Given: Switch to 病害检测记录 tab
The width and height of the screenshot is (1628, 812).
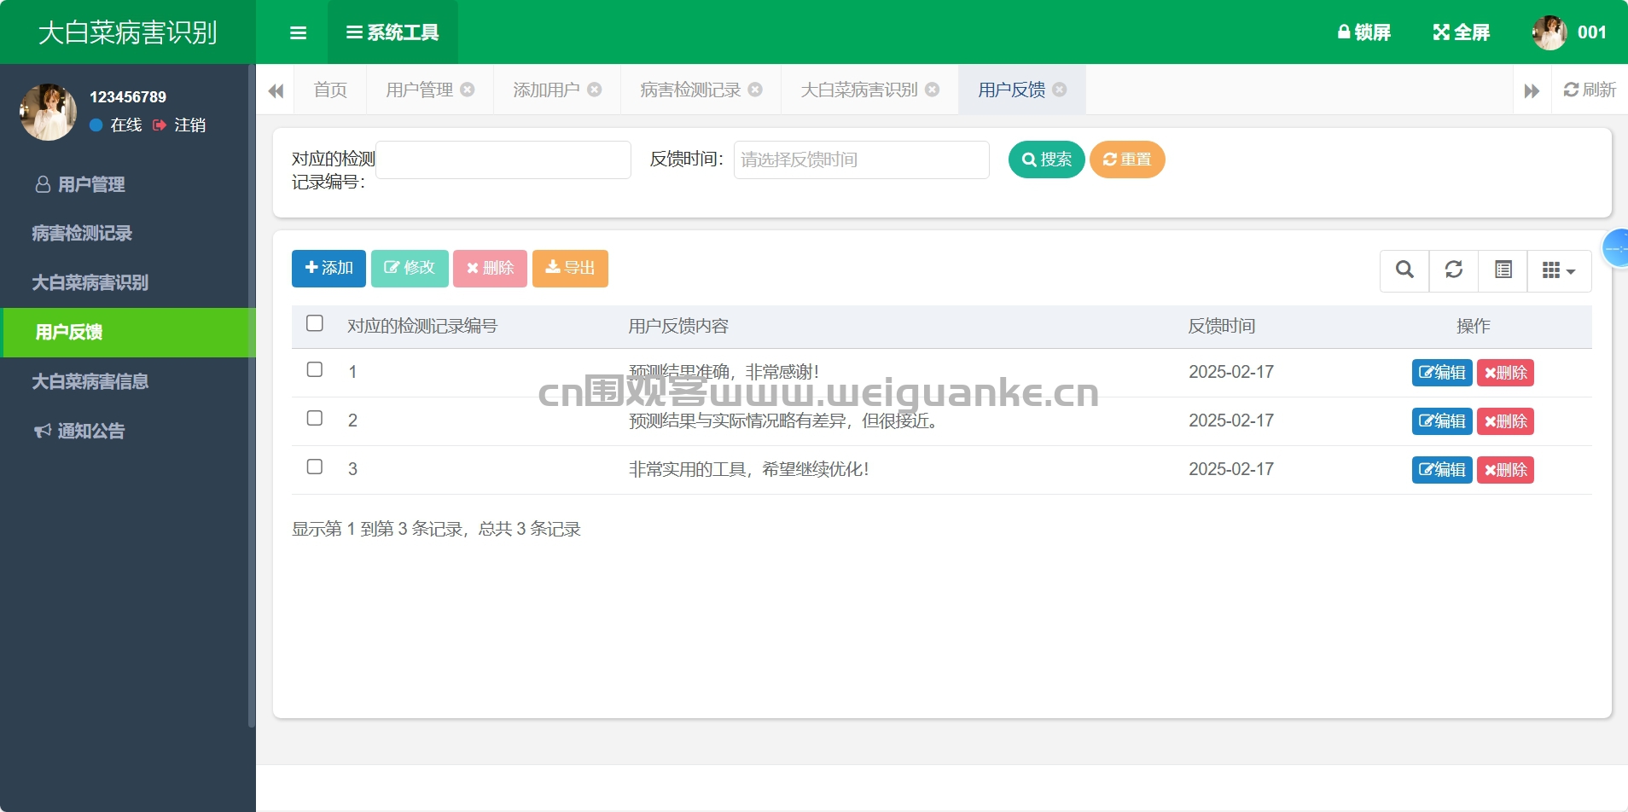Looking at the screenshot, I should click(x=690, y=90).
